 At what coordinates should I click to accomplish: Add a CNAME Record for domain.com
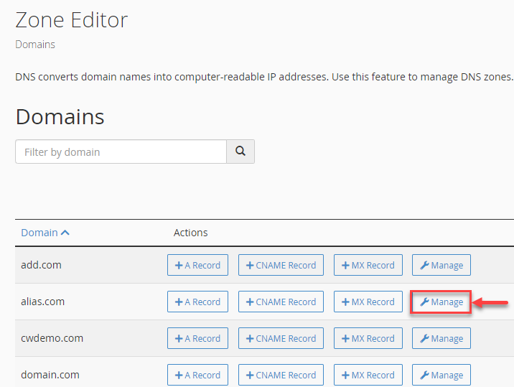281,375
